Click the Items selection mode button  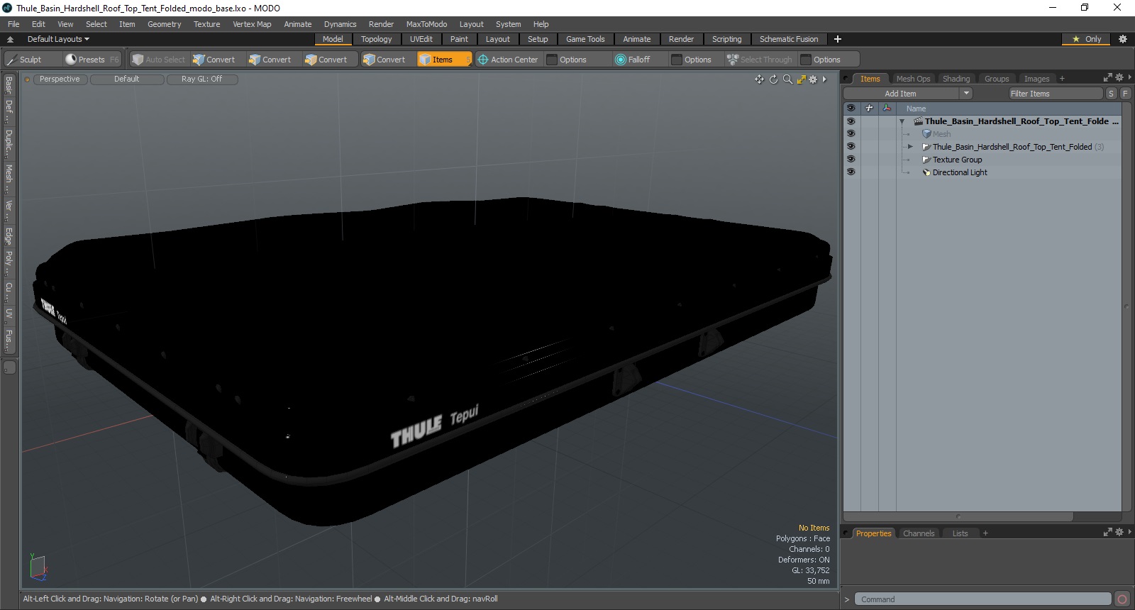pyautogui.click(x=444, y=60)
